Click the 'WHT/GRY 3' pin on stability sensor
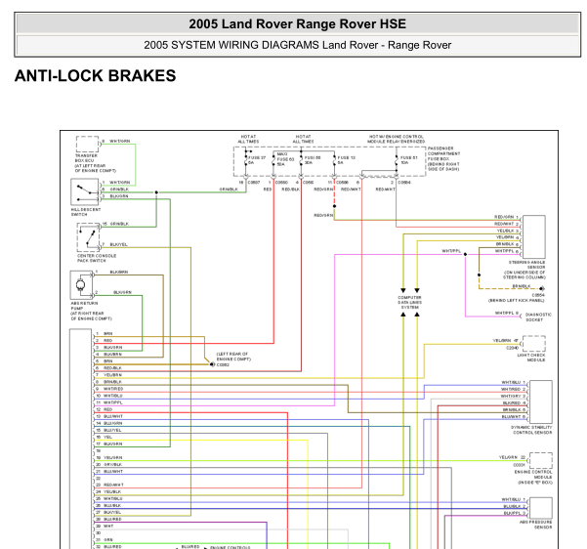 click(x=513, y=397)
